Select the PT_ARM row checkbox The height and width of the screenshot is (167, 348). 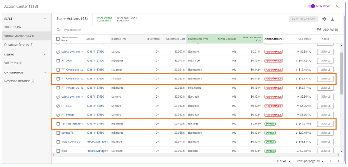58,60
